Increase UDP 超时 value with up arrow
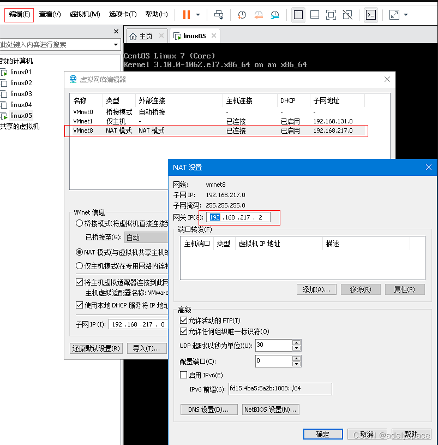Image resolution: width=438 pixels, height=445 pixels. point(296,342)
